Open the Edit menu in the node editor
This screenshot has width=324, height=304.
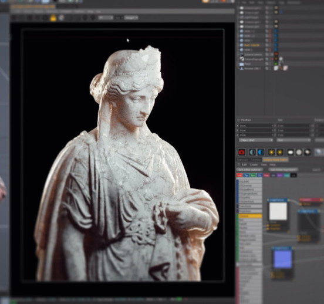pyautogui.click(x=244, y=165)
